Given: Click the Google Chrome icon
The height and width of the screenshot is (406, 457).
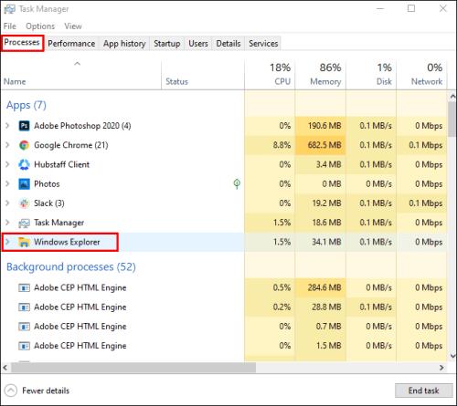Looking at the screenshot, I should point(24,145).
